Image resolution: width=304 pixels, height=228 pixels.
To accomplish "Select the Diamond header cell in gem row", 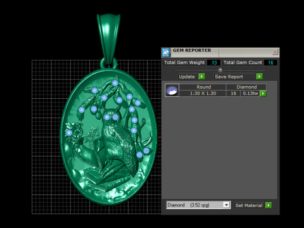I will point(246,87).
